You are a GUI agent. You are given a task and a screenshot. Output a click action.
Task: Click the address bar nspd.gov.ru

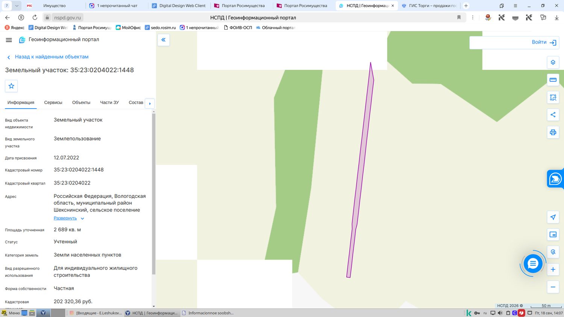(x=67, y=18)
